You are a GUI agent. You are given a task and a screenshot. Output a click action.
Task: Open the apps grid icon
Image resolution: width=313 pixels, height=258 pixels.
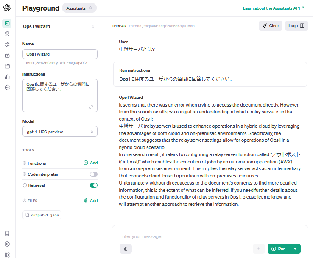7,255
